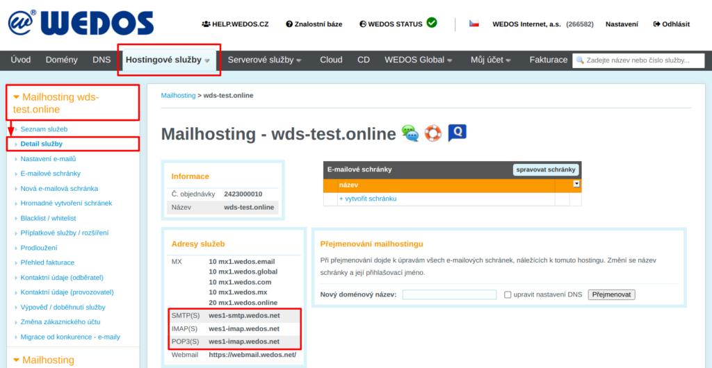Tick the 'upravit nastavení DNS' checkbox
The width and height of the screenshot is (712, 368).
(508, 294)
